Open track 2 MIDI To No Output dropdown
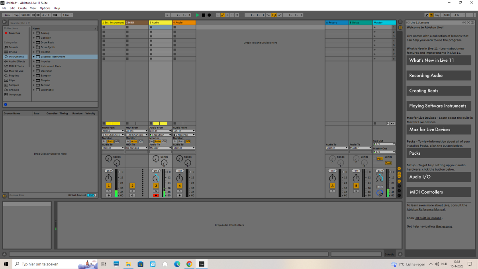Viewport: 478px width, 269px height. coord(137,148)
